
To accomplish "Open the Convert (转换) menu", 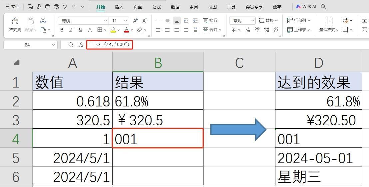I will click(x=268, y=21).
